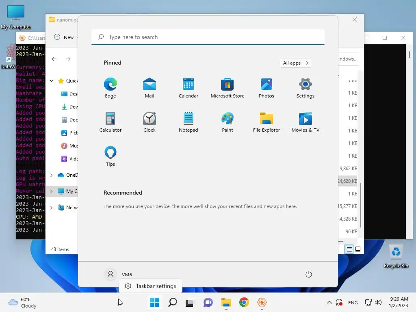This screenshot has height=312, width=416.
Task: Select Downloads in Explorer sidebar
Action: (69, 107)
